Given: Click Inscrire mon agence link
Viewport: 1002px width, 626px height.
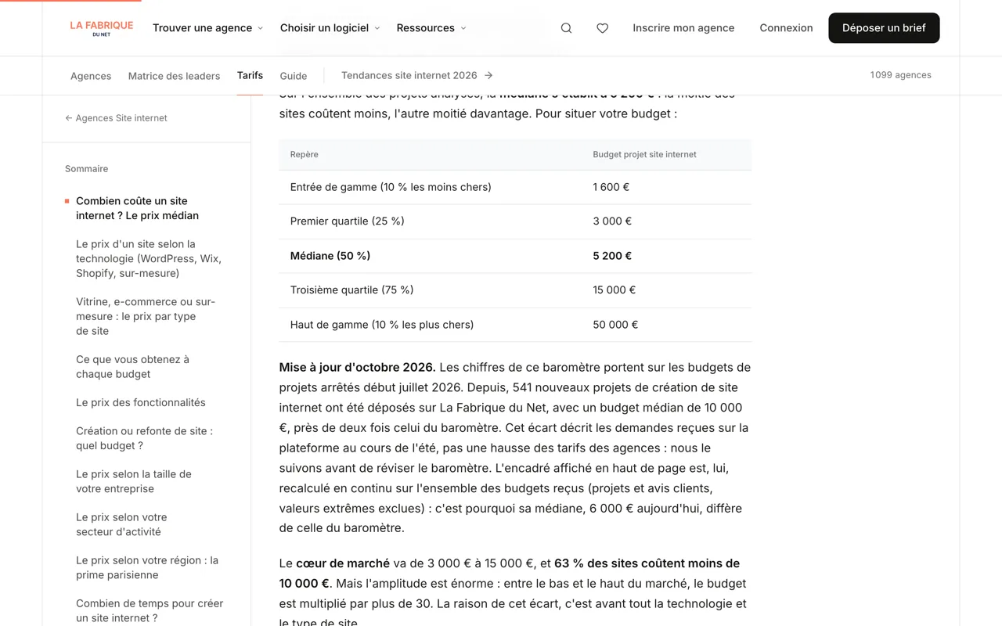Looking at the screenshot, I should click(683, 28).
